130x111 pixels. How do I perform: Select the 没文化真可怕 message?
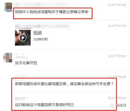26,63
